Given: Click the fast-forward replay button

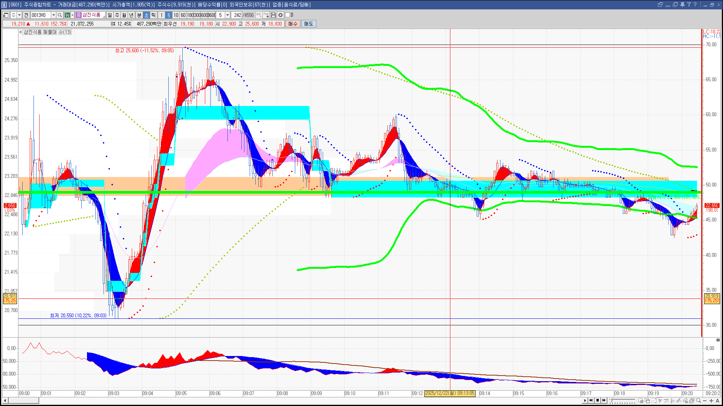Looking at the screenshot, I should tap(604, 400).
